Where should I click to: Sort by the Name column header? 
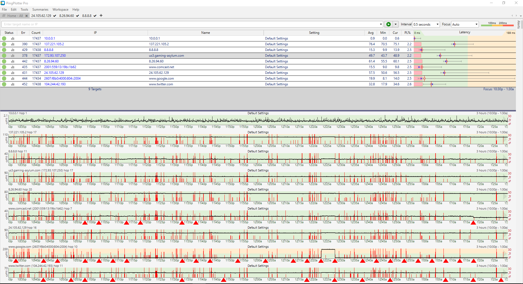206,33
